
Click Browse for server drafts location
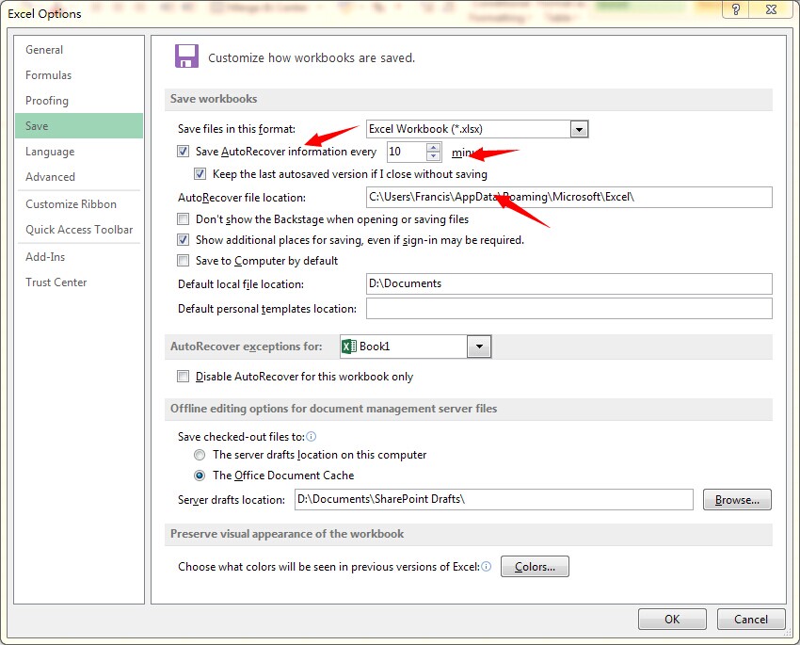click(737, 500)
